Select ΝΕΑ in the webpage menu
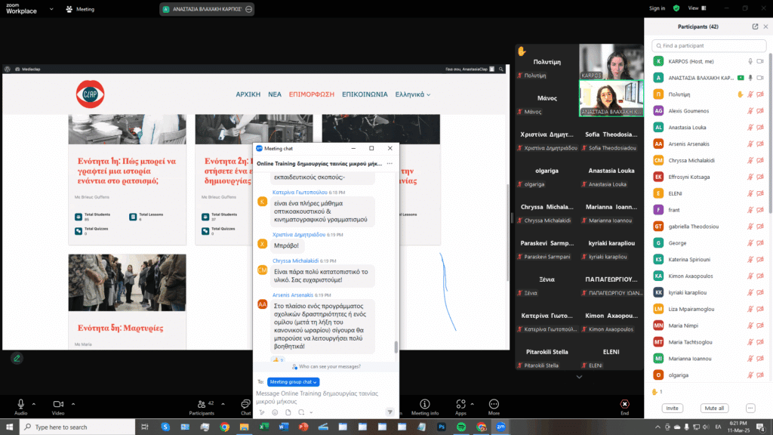Screen dimensions: 773x435 tap(275, 94)
